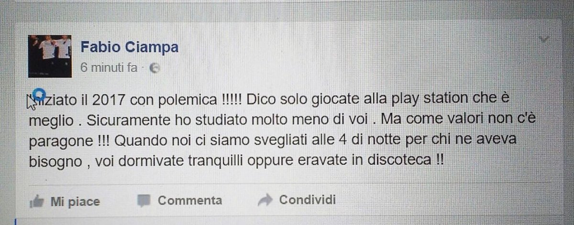Click the speech bubble icon beside Commenta
Screen dimensions: 574x225
click(143, 200)
